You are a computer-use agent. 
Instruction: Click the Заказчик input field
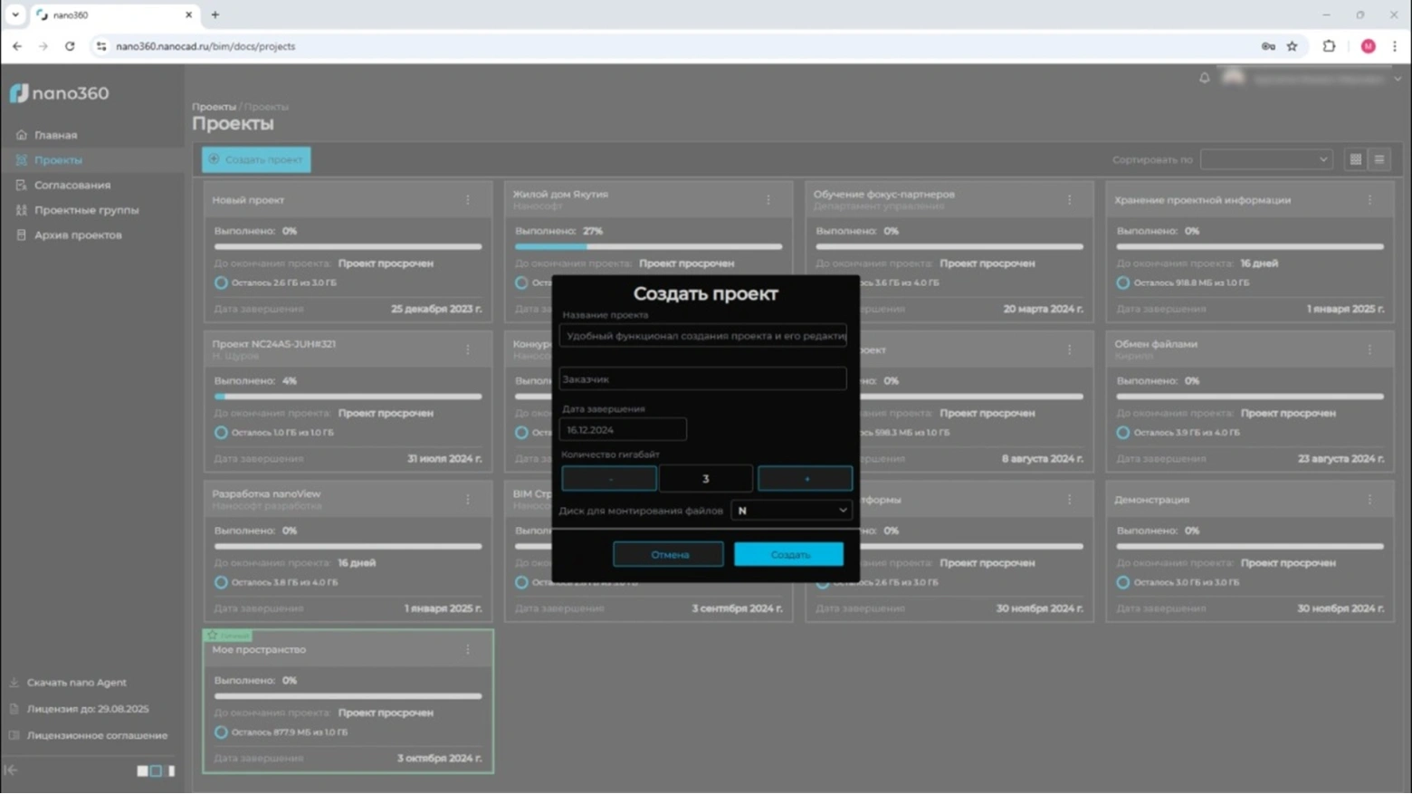point(702,379)
